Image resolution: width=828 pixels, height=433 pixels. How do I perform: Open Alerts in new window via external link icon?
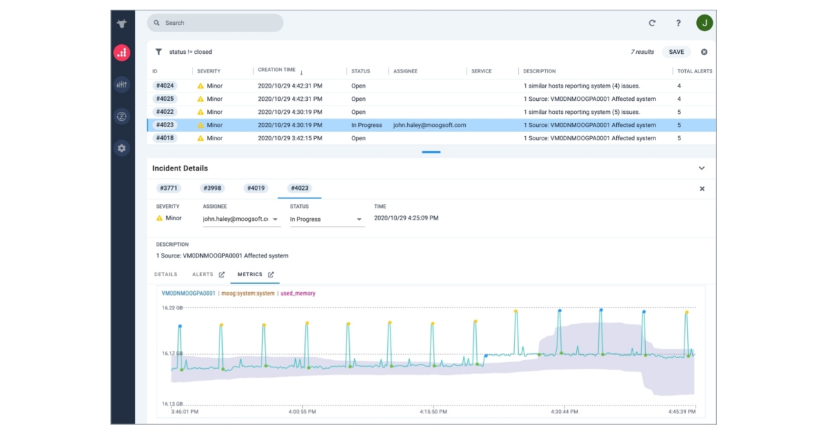tap(220, 274)
